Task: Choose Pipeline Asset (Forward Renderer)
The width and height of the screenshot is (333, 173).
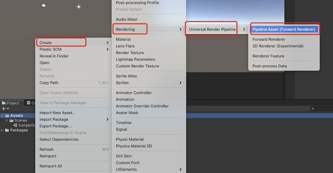Action: coord(284,29)
